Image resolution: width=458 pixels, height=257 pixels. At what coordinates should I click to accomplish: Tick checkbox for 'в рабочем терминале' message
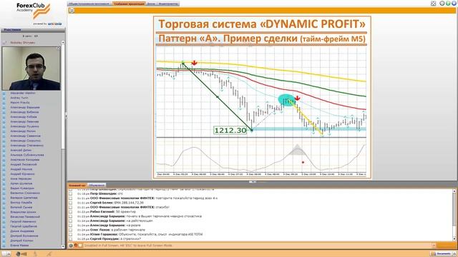pos(70,230)
